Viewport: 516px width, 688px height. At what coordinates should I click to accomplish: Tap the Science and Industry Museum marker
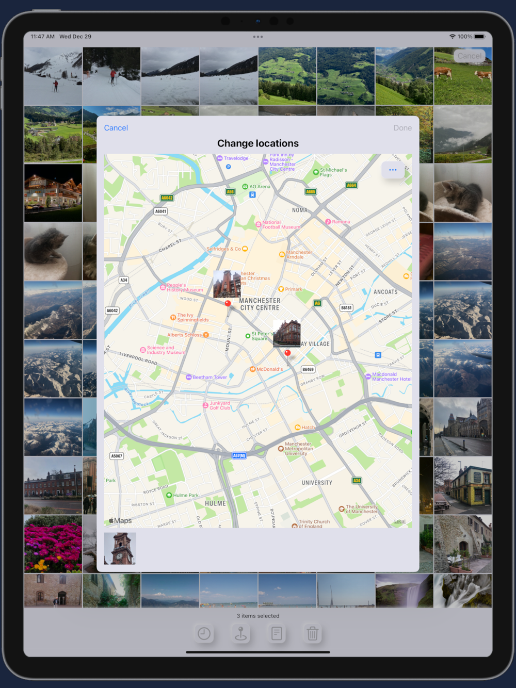click(x=143, y=350)
